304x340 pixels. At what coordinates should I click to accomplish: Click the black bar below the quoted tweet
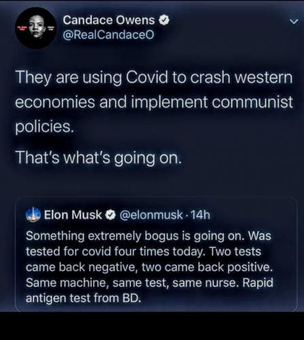[152, 326]
